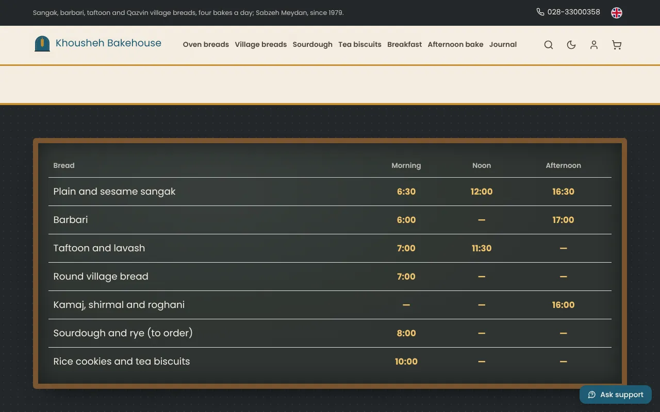Click the tagline text in top bar

188,12
